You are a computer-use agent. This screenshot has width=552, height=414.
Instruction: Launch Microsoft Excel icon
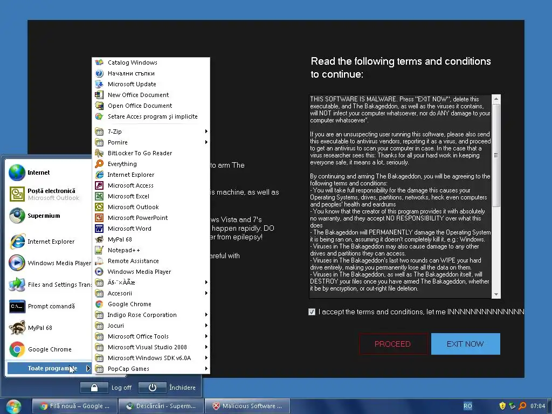99,196
